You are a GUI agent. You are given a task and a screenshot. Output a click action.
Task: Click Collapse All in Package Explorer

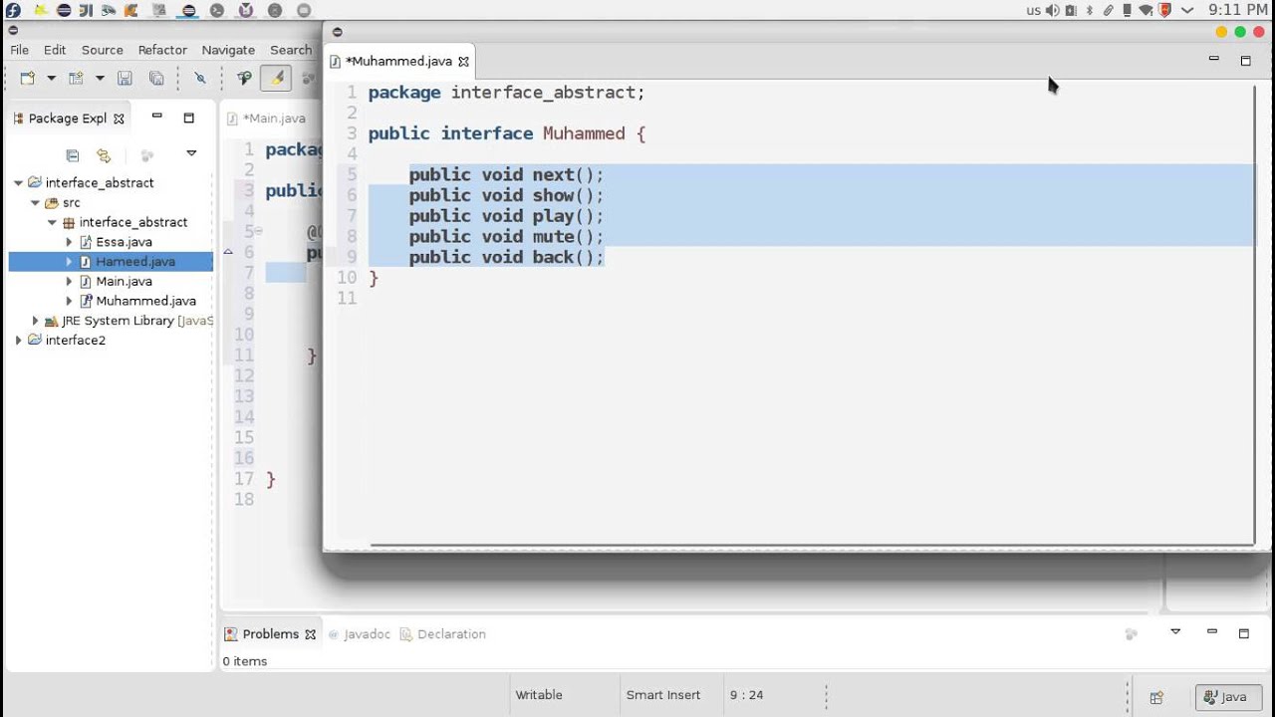(x=72, y=155)
